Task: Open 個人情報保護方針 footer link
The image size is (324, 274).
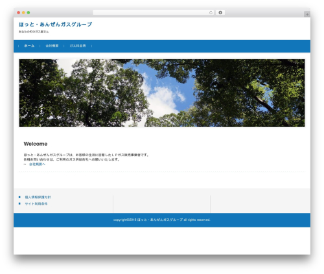Action: pyautogui.click(x=38, y=197)
